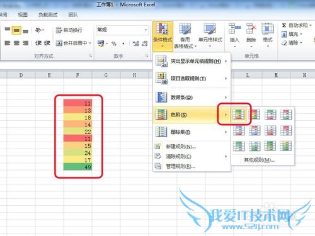Select the cell containing 18

pyautogui.click(x=77, y=117)
